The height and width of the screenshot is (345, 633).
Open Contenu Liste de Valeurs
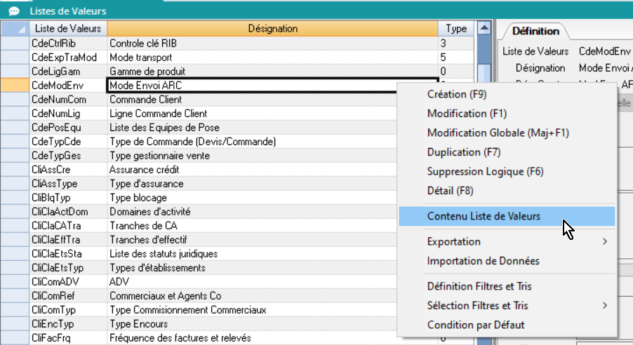(x=484, y=216)
